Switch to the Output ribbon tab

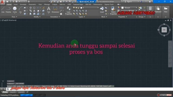[x=55, y=4]
